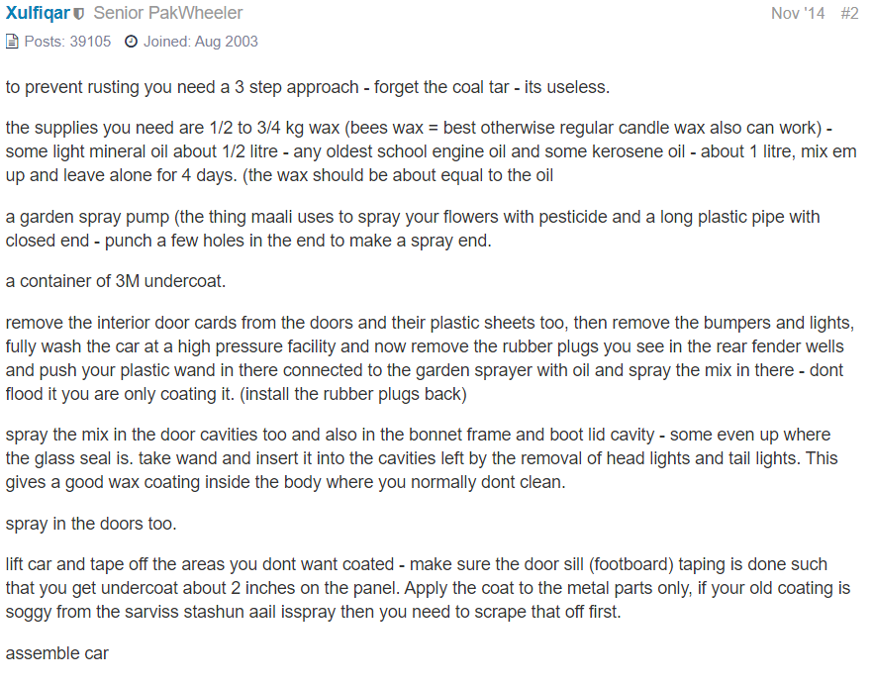873x686 pixels.
Task: Click the paragraph about spraying door cavities
Action: 422,458
